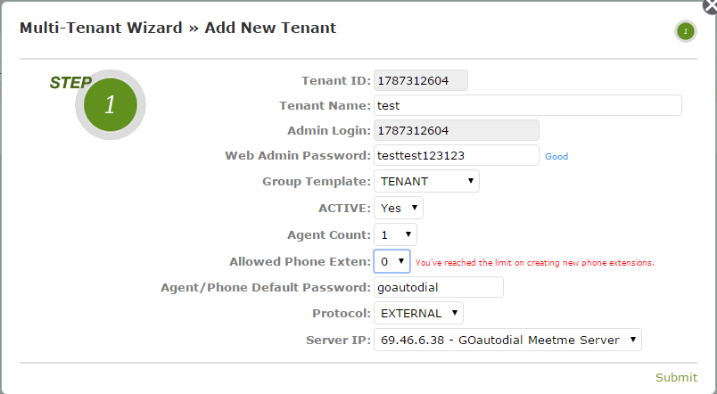Viewport: 717px width, 394px height.
Task: Focus the Web Admin Password field
Action: pos(457,155)
